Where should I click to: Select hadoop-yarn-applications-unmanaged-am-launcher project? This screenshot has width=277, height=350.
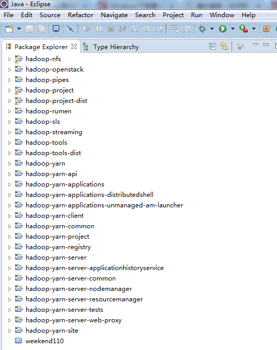(x=104, y=205)
